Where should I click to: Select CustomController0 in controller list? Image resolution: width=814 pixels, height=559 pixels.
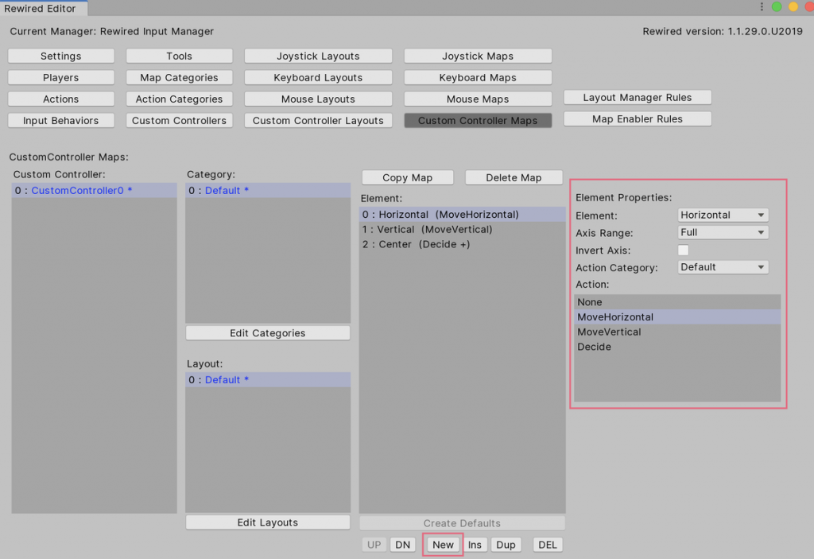[94, 190]
